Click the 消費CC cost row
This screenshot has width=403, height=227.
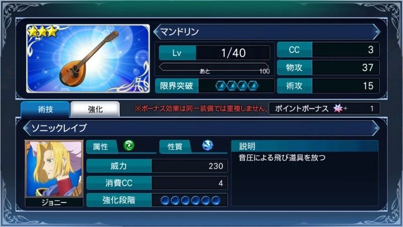(x=157, y=183)
